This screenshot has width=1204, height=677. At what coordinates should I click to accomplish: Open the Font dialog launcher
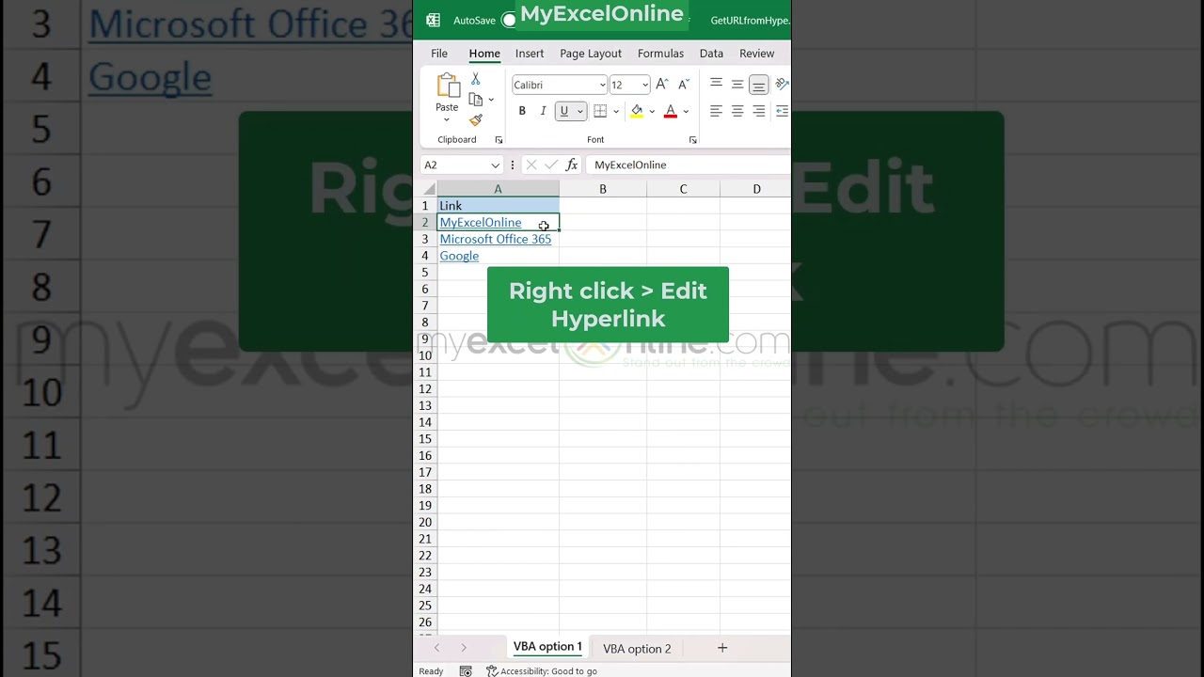click(x=693, y=140)
